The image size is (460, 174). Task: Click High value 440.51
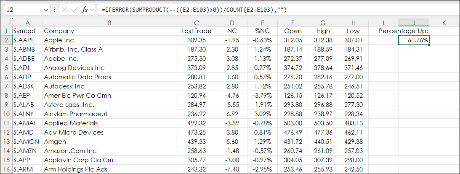coord(323,142)
